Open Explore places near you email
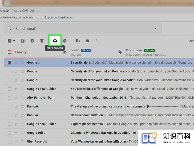This screenshot has width=194, height=146. point(99,124)
